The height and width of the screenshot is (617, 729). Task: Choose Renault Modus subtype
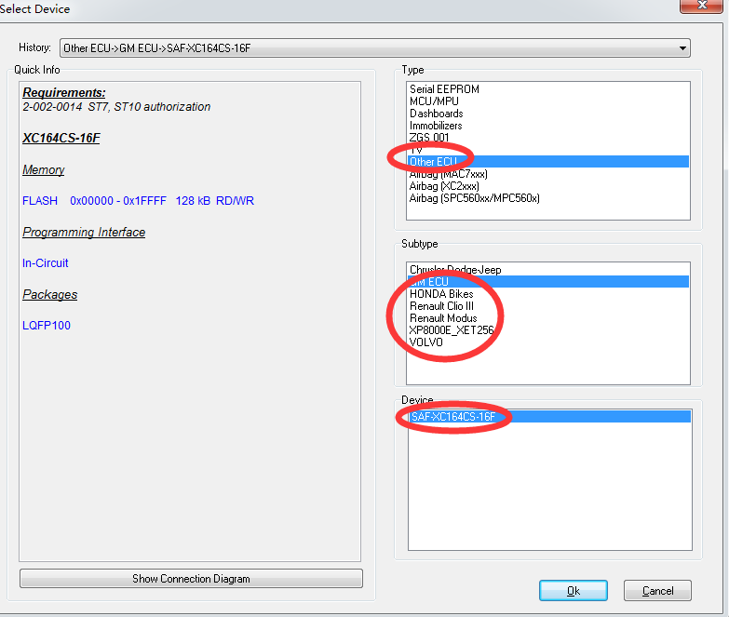[x=443, y=318]
